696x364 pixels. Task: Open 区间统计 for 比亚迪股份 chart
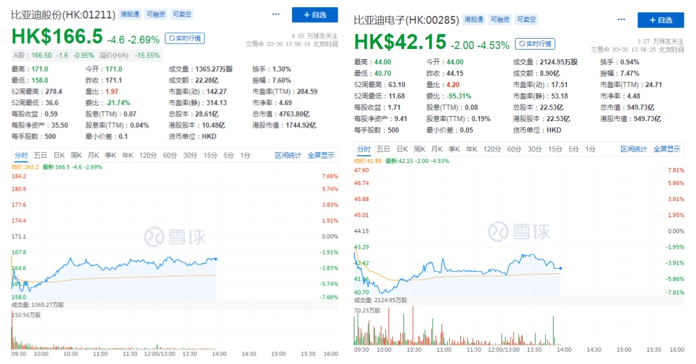[288, 155]
